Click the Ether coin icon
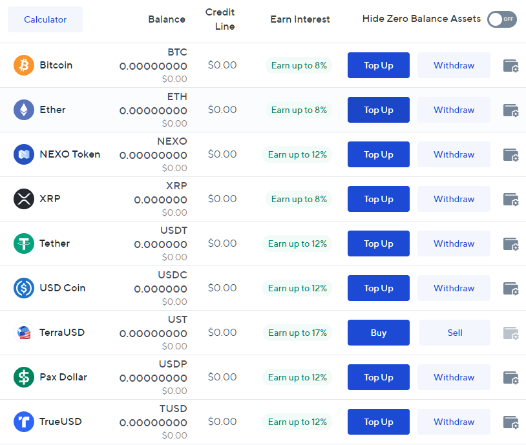This screenshot has height=445, width=526. click(24, 110)
